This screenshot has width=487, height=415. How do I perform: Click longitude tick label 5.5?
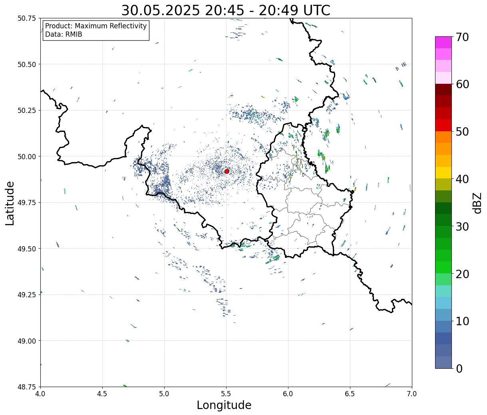(x=226, y=394)
